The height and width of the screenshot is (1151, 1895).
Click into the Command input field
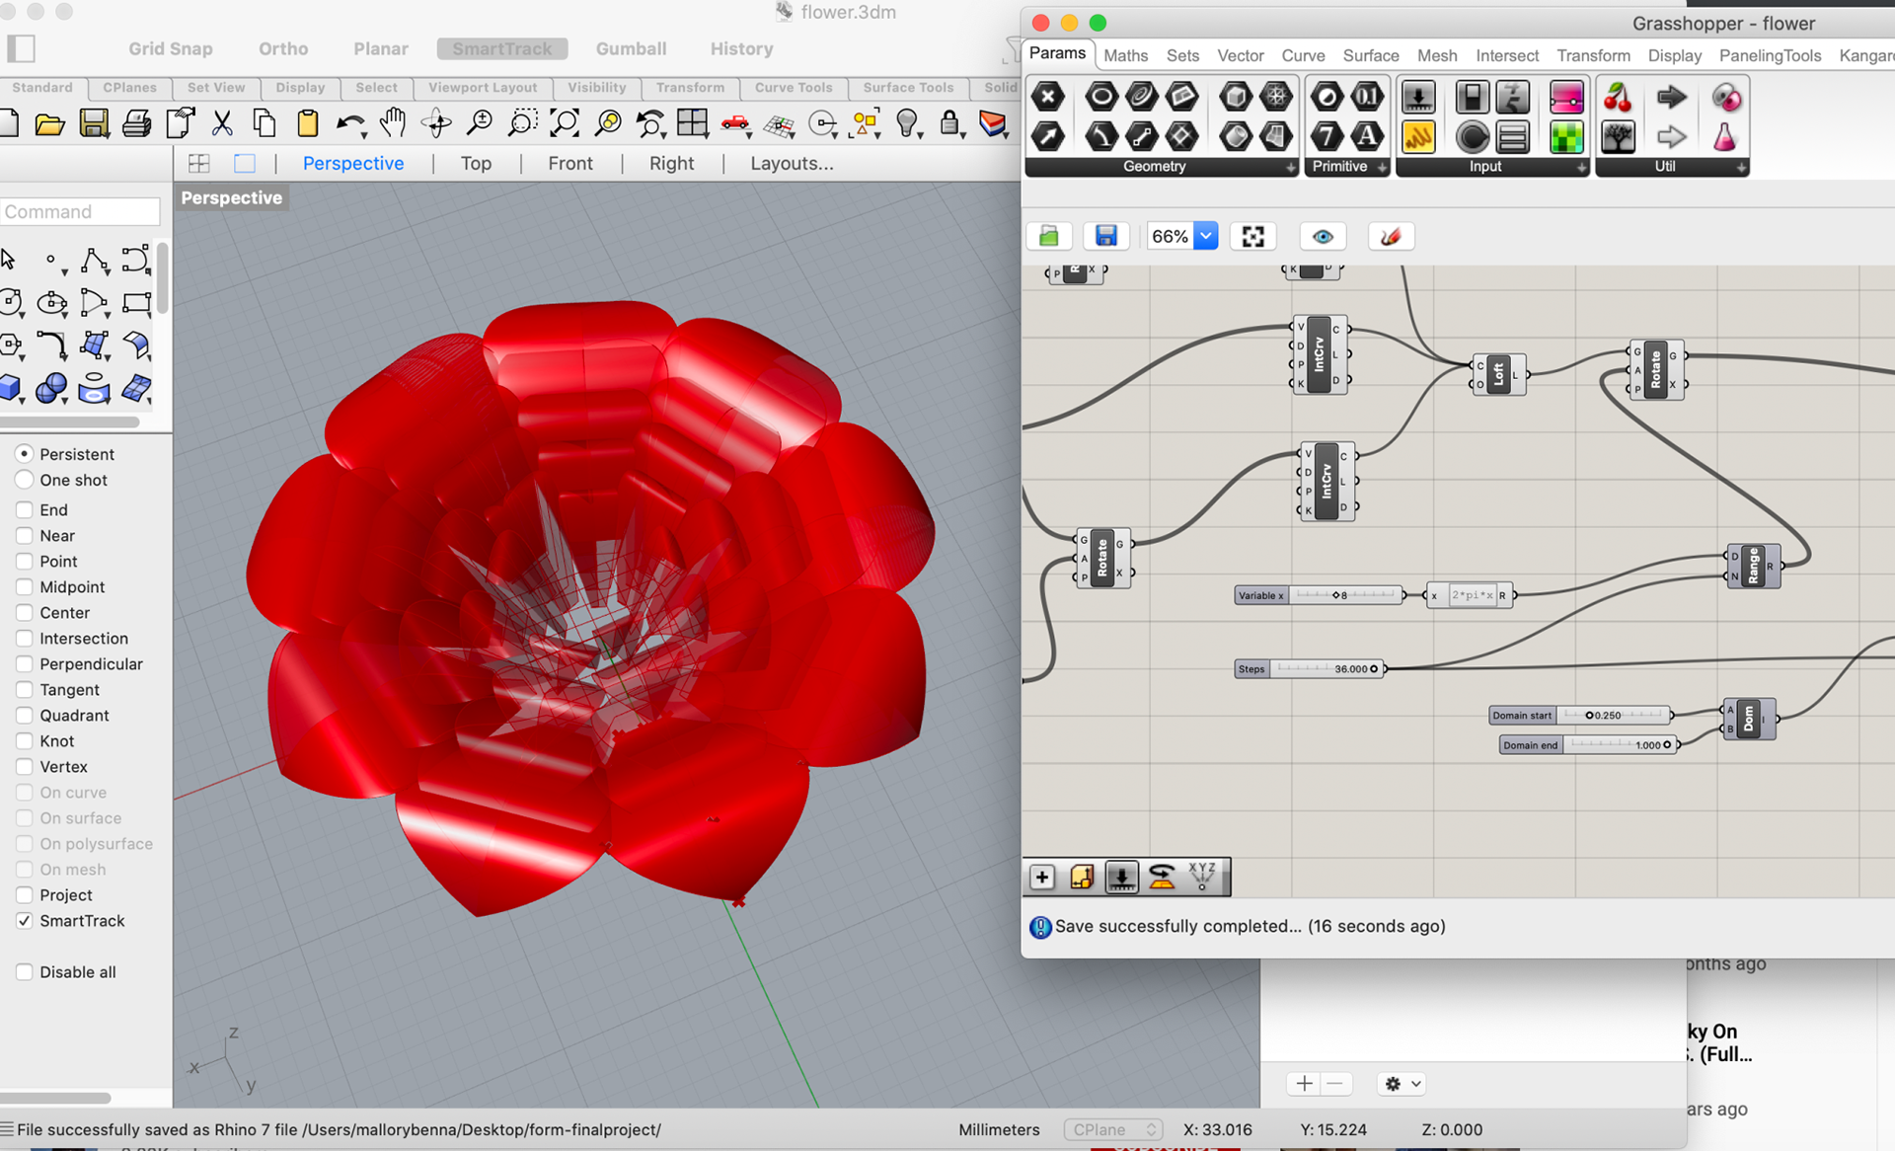pyautogui.click(x=80, y=211)
